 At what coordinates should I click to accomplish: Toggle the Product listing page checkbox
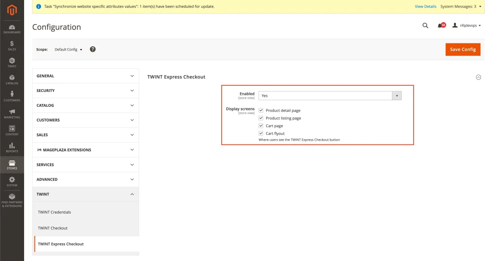261,118
